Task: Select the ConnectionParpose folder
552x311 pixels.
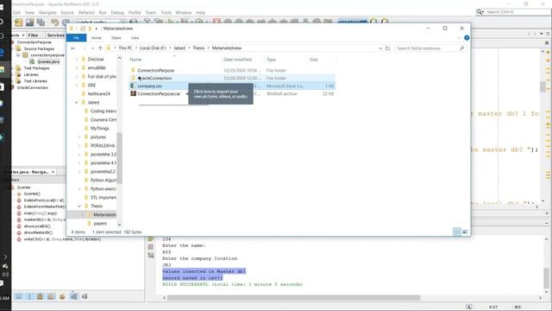Action: [x=155, y=71]
